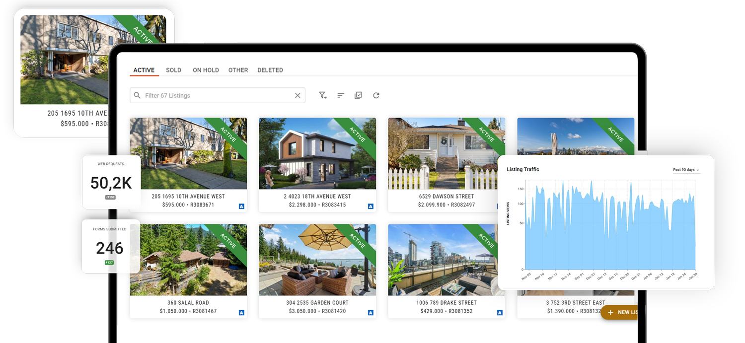Image resolution: width=745 pixels, height=343 pixels.
Task: Click blue badge on 2 4023 18th Avenue listing
Action: coord(371,206)
